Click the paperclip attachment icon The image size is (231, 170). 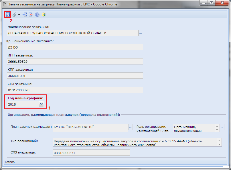14,15
